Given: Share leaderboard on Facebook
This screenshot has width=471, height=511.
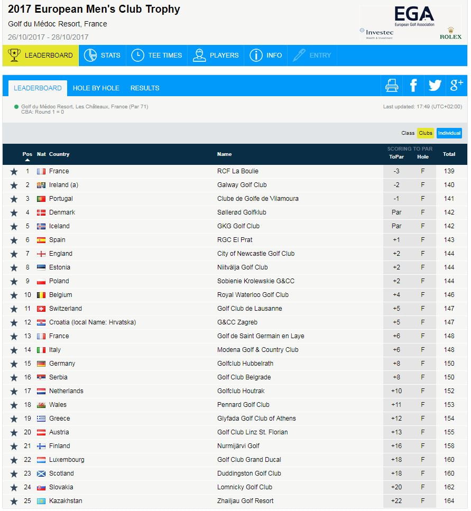Looking at the screenshot, I should (x=413, y=86).
